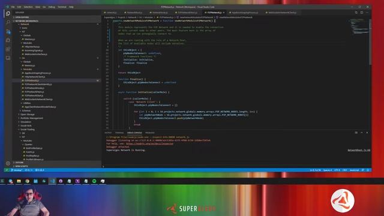
Task: Collapse the Social Trading folder
Action: click(27, 130)
